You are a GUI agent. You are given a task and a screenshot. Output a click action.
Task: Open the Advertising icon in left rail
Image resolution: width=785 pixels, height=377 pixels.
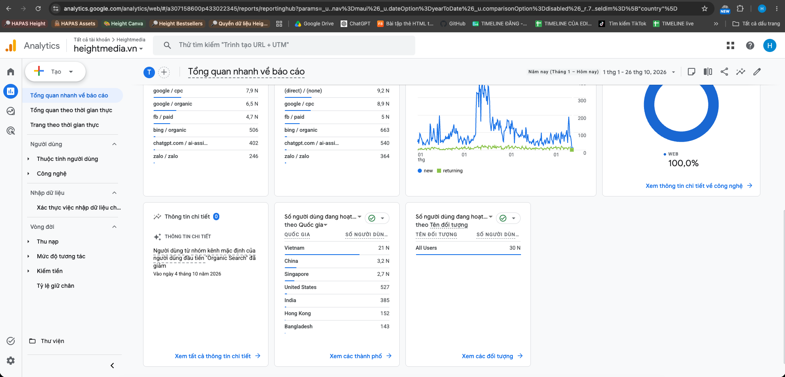11,131
